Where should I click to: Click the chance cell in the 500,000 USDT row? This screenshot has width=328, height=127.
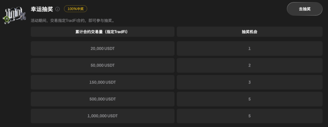[250, 99]
